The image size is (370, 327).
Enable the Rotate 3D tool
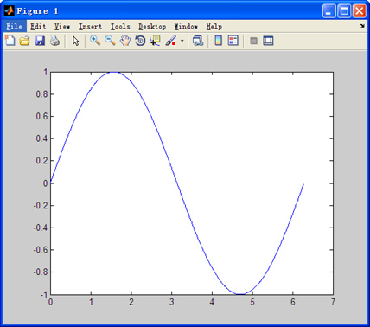[140, 41]
